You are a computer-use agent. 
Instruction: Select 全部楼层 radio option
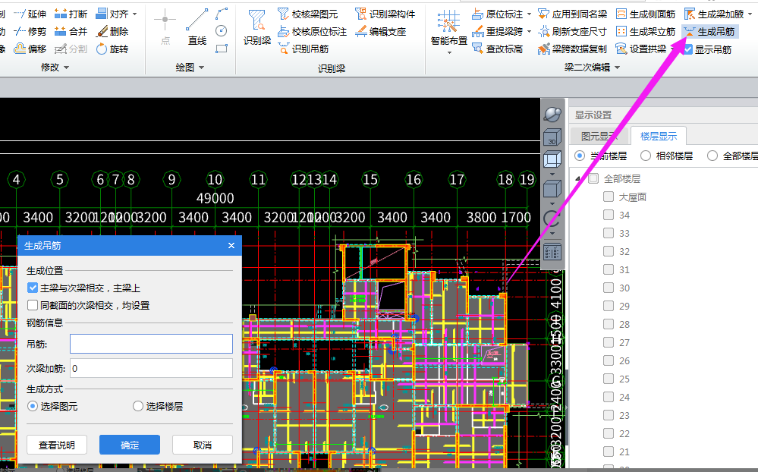[712, 156]
